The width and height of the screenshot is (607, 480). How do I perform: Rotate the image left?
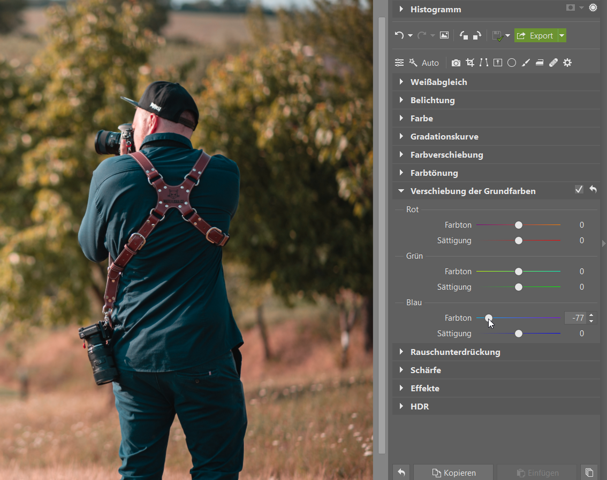464,36
